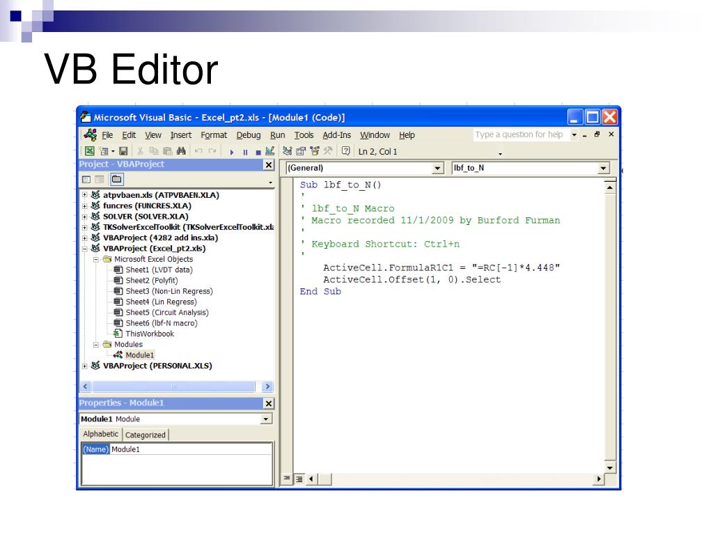713x535 pixels.
Task: Toggle Design Mode icon in toolbar
Action: tap(270, 151)
